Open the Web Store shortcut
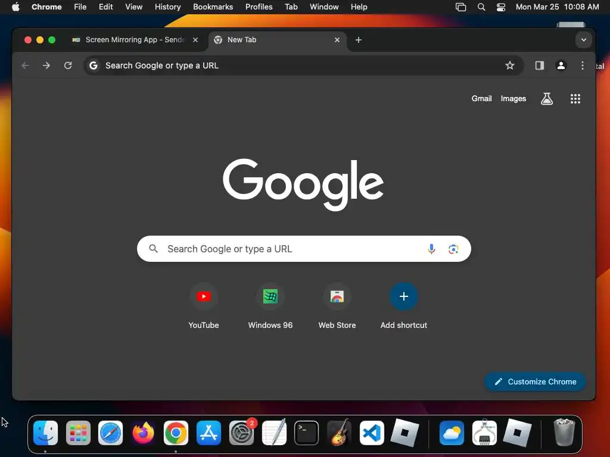Screen dimensions: 610x457 tap(337, 306)
